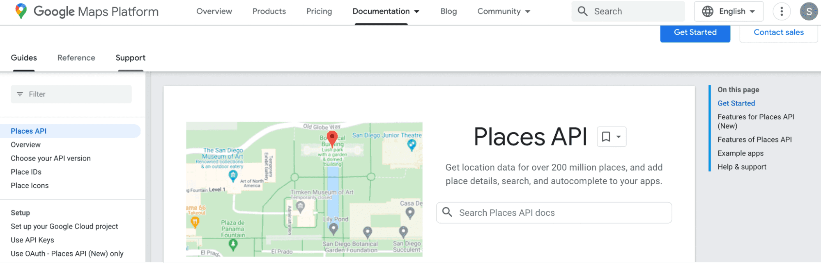Switch to the Support tab

[131, 58]
